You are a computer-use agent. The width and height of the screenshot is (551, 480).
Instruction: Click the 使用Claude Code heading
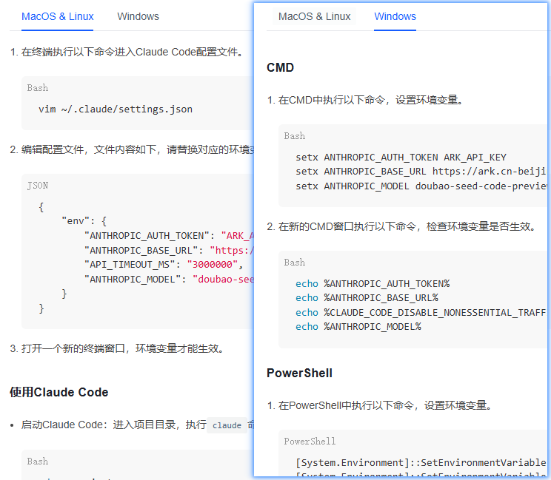[59, 392]
